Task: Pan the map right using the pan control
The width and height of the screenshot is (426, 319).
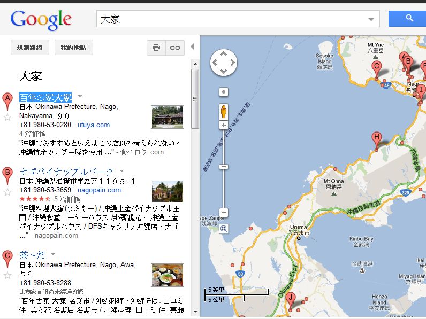Action: [x=233, y=63]
